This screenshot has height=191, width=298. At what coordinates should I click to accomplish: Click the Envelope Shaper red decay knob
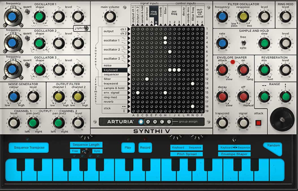pyautogui.click(x=222, y=96)
